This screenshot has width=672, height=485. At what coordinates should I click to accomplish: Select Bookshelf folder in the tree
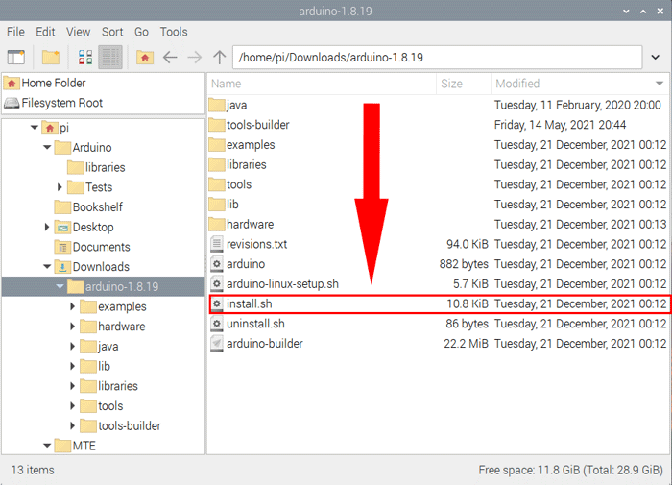point(97,207)
